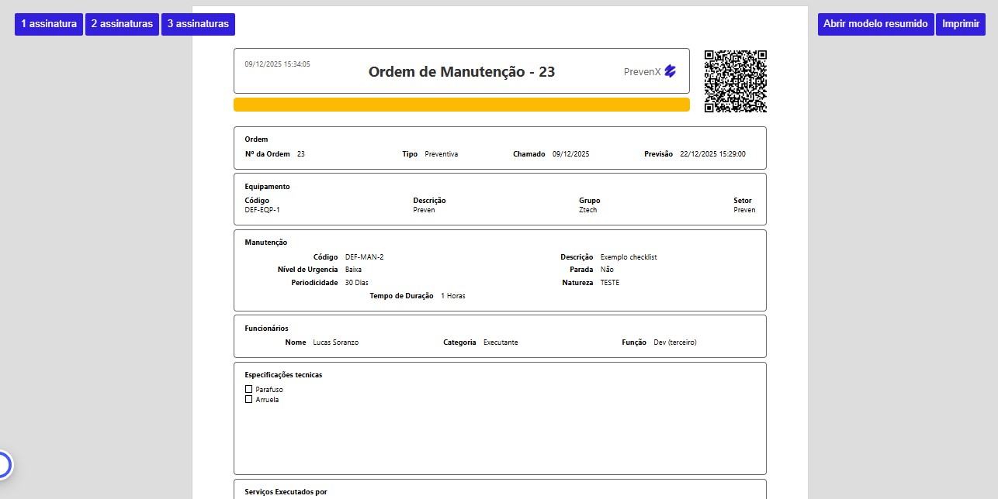Viewport: 998px width, 499px height.
Task: Click the 09/12/2025 15:34:05 timestamp
Action: tap(277, 64)
